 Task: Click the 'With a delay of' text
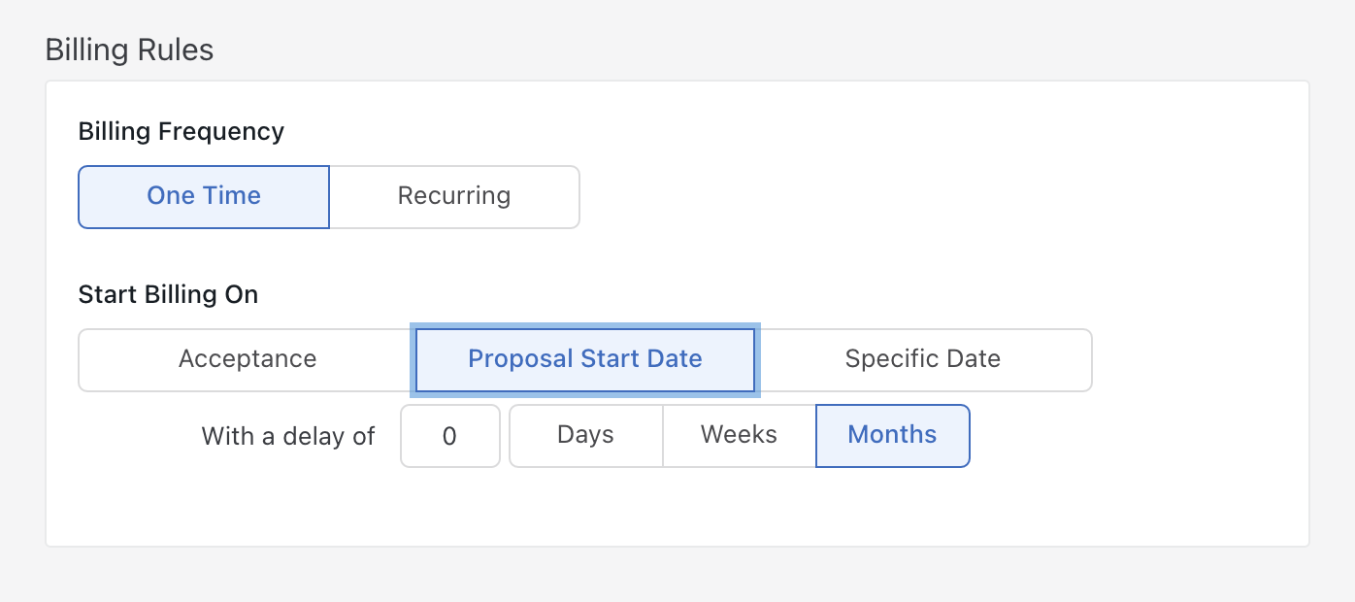click(288, 436)
